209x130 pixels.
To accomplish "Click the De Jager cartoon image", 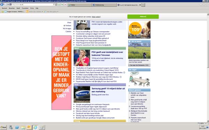I will pyautogui.click(x=139, y=79).
